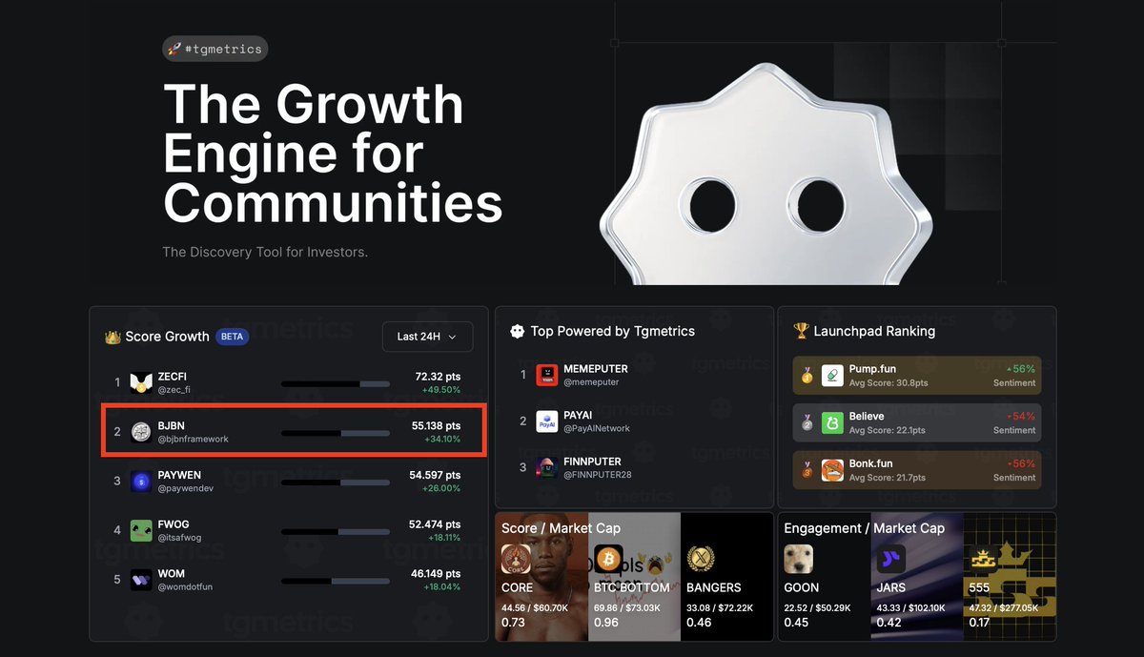
Task: Click the bronze medal icon beside Bonk.fun
Action: click(807, 470)
